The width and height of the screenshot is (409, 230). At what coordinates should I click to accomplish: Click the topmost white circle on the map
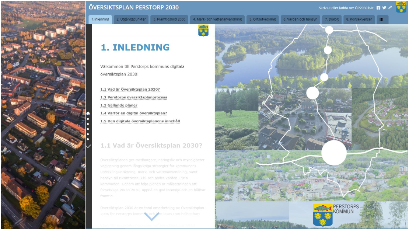(329, 30)
